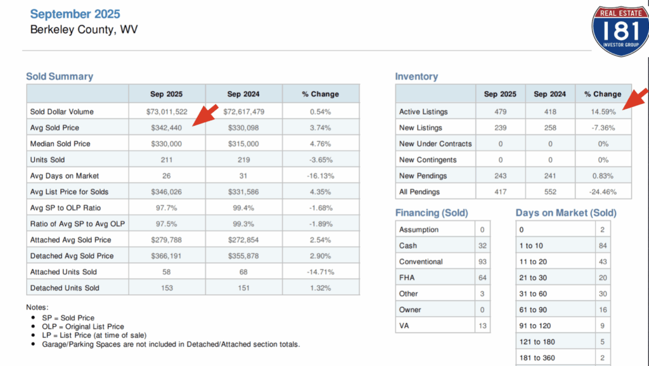
Task: Click the red arrow pointing at Avg Sold Price
Action: (206, 115)
